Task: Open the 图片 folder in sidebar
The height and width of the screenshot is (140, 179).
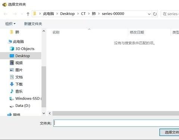Action: point(16,70)
